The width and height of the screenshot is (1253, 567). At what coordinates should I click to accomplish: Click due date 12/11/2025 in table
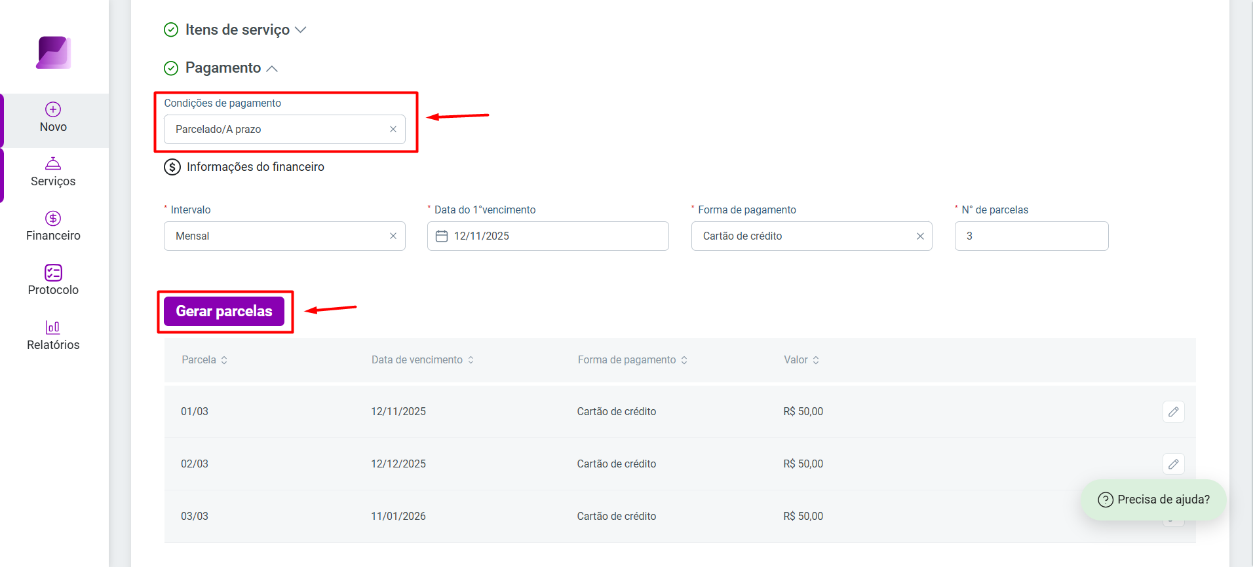pyautogui.click(x=398, y=412)
